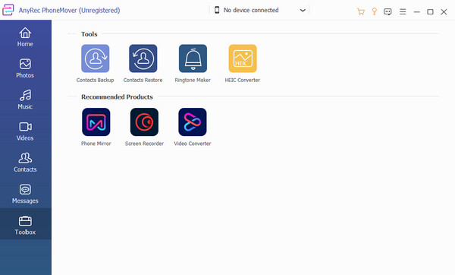
Task: Click the key register icon
Action: pyautogui.click(x=375, y=11)
